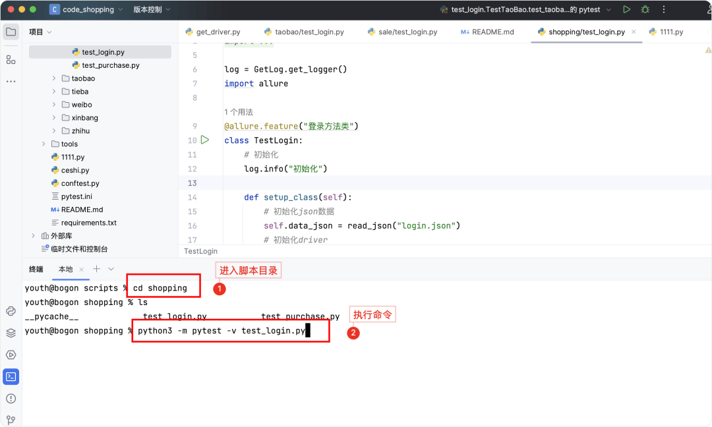Open ceshi.py in project tree

pos(70,170)
